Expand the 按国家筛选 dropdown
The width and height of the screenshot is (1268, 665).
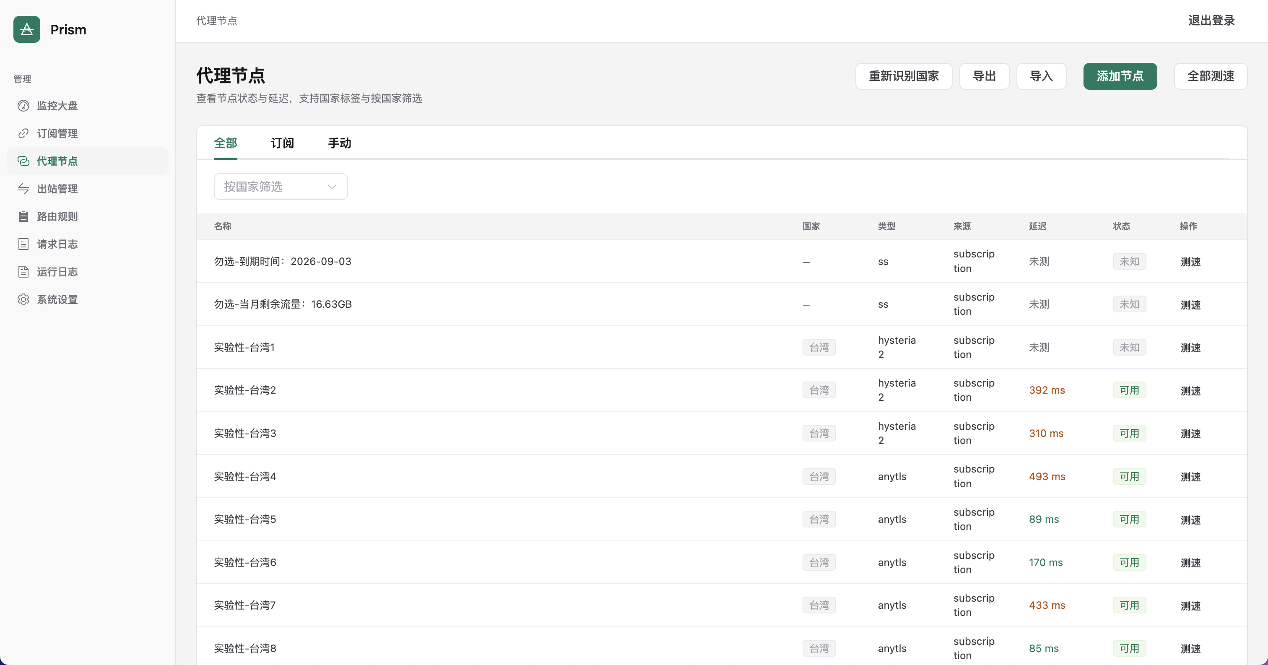point(281,187)
